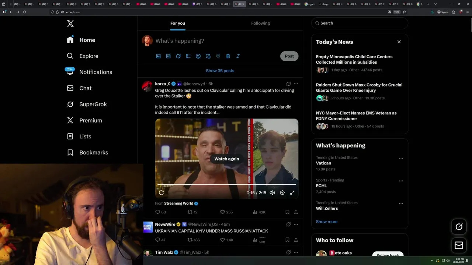
Task: Open the more menu on korza's post
Action: tap(296, 84)
